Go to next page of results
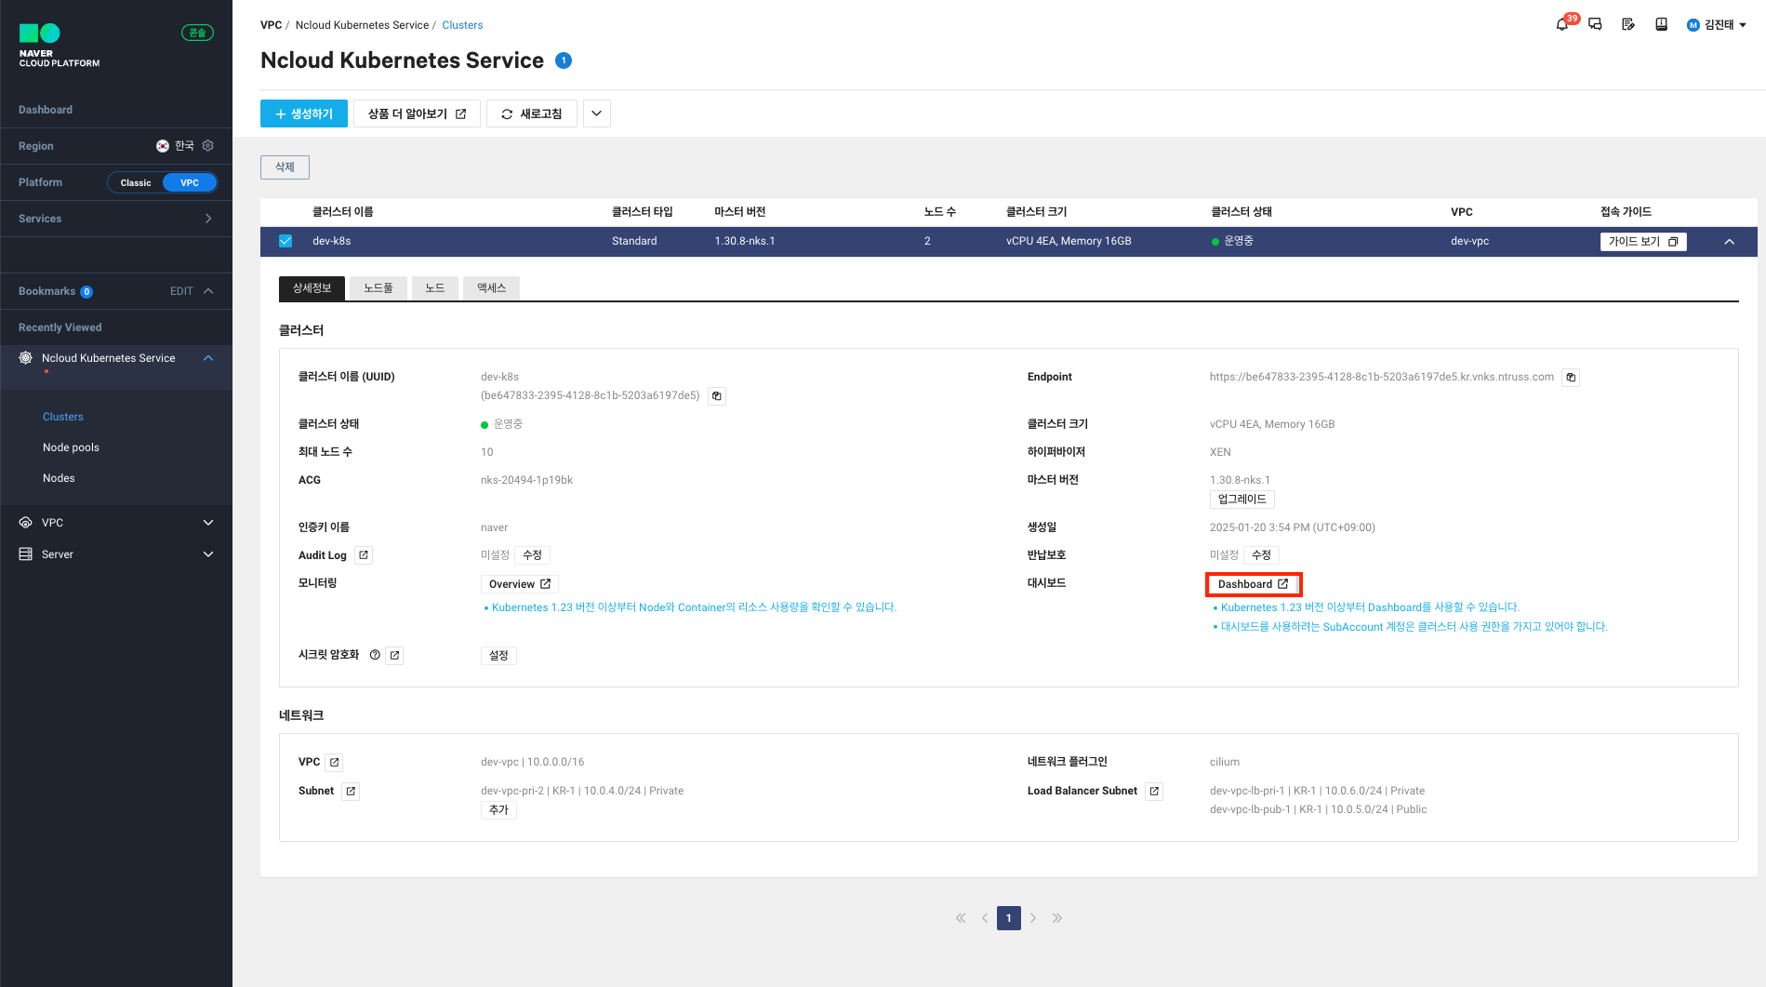The image size is (1766, 987). (x=1033, y=918)
